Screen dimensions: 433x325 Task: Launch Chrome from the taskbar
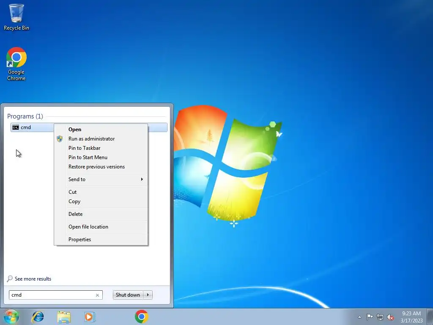click(x=141, y=317)
